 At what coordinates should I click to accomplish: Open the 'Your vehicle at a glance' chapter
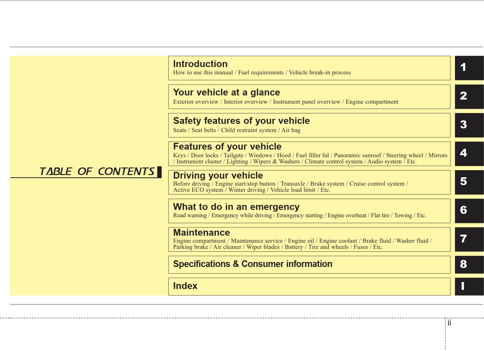coord(226,93)
